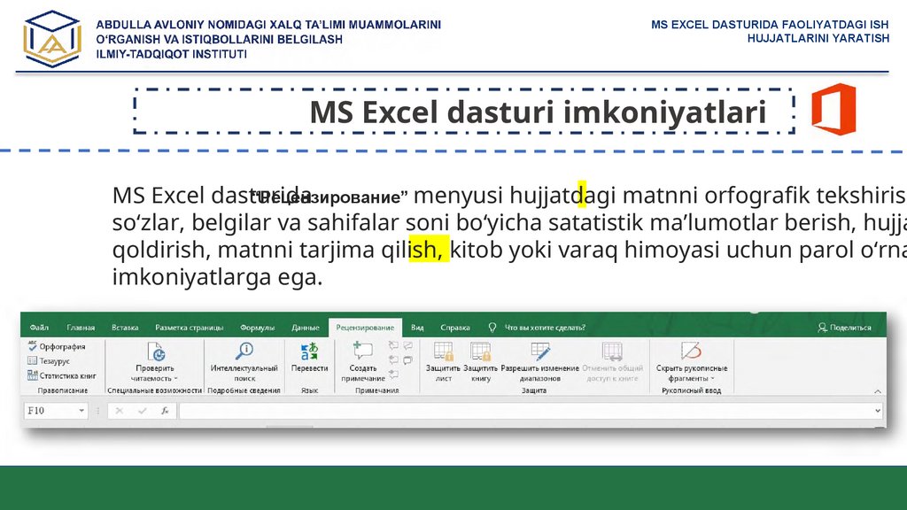Click the Скрыть рукописные фрагменты ink icon
The height and width of the screenshot is (510, 907).
point(691,351)
